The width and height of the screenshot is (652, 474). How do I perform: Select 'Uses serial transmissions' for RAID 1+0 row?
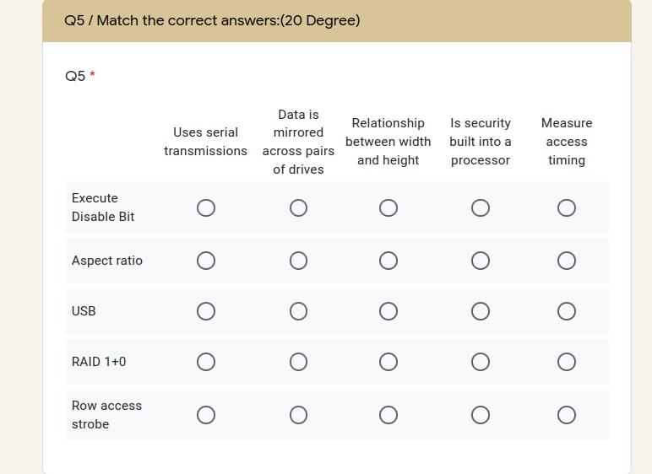pos(206,362)
